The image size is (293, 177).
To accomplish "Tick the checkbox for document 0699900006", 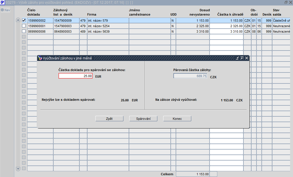I will click(x=24, y=31).
